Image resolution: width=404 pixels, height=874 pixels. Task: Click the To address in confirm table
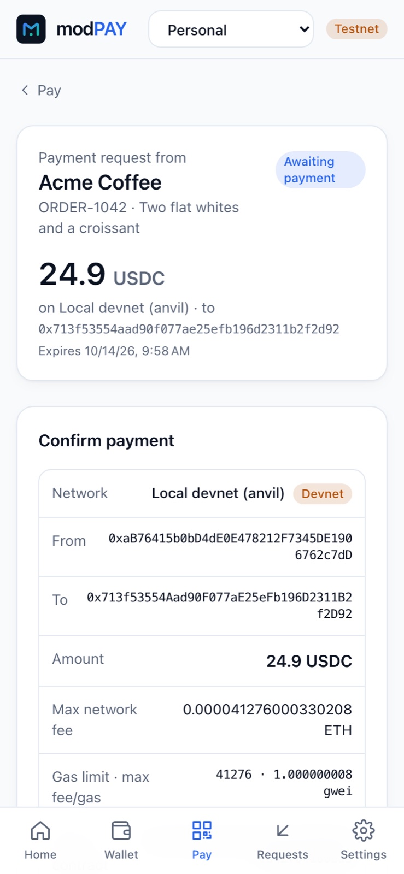[x=219, y=606]
